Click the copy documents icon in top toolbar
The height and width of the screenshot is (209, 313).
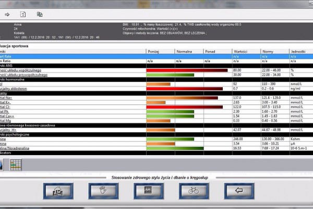point(39,14)
